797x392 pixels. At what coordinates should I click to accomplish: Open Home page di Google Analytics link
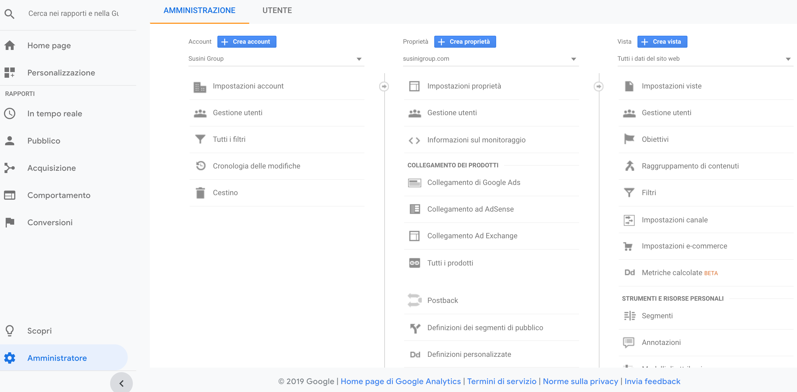coord(400,381)
